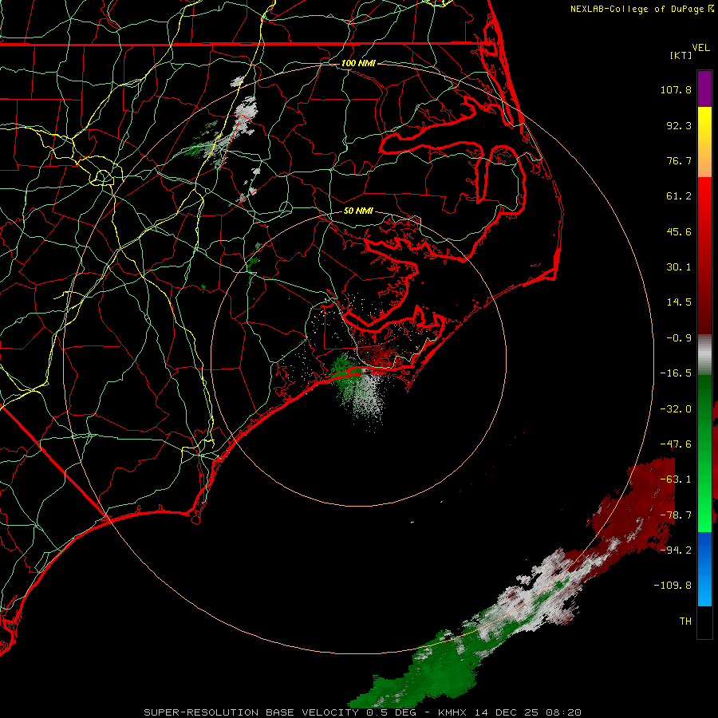
Task: Click the 50 NMI range ring label
Action: click(358, 211)
